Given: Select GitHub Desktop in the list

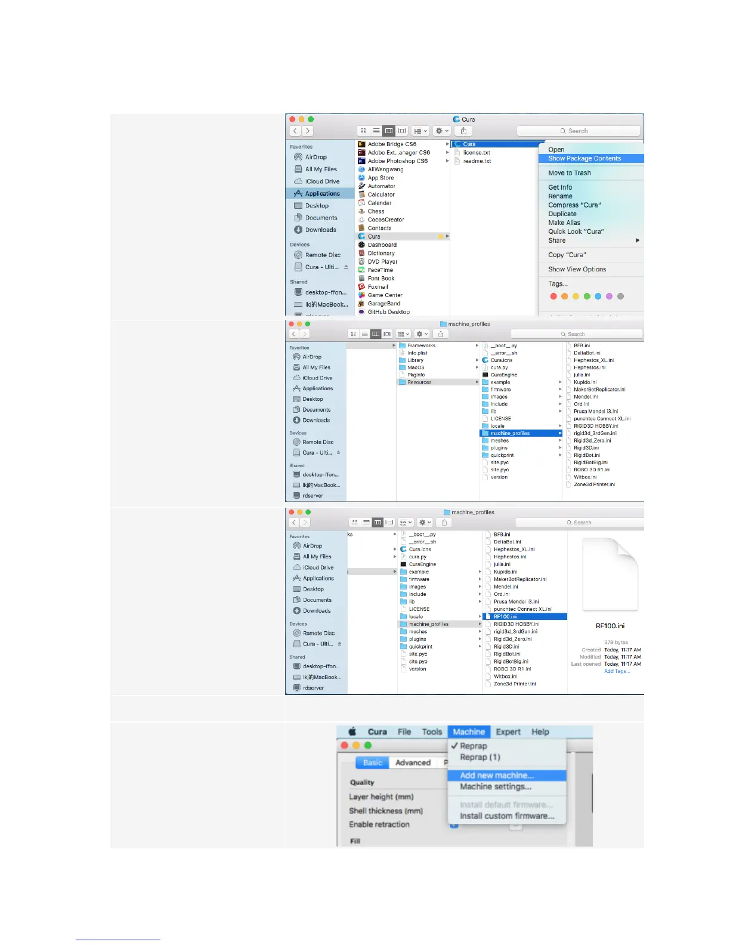Looking at the screenshot, I should [x=388, y=311].
